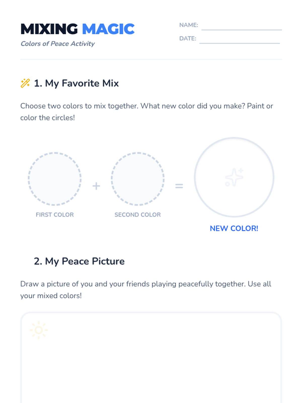The width and height of the screenshot is (302, 403).
Task: Click the equals sign before the new color circle
Action: [179, 186]
